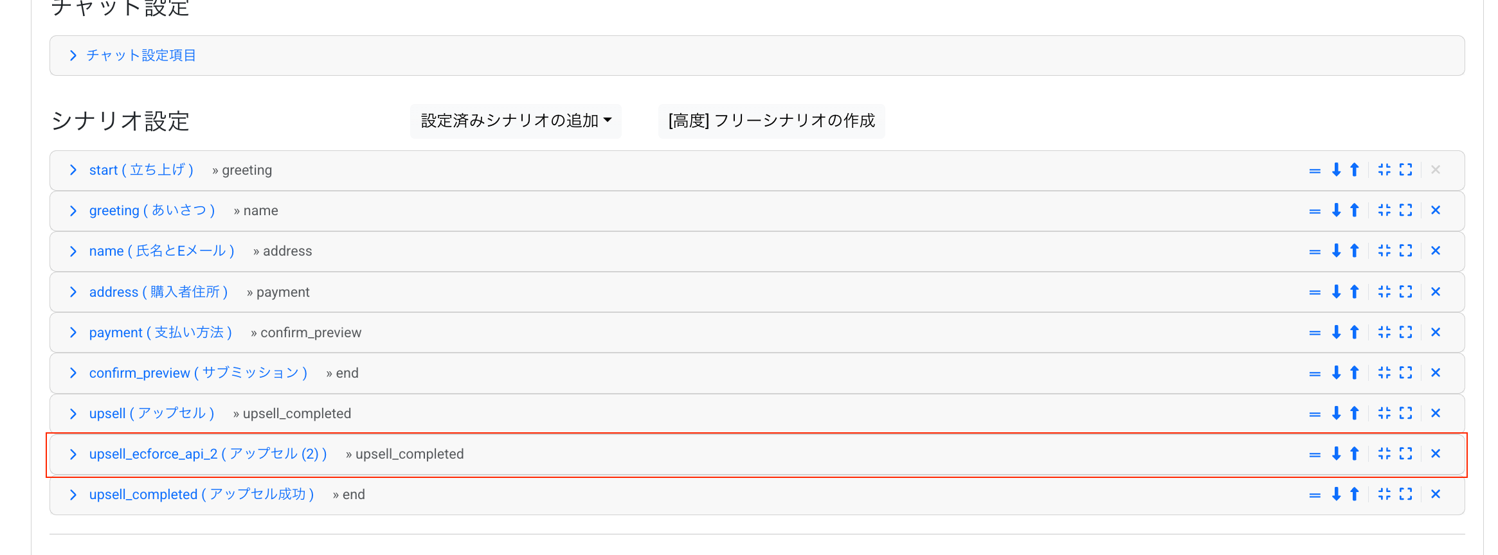Viewport: 1498px width, 555px height.
Task: Expand the チャット設定項目 section
Action: coord(73,55)
